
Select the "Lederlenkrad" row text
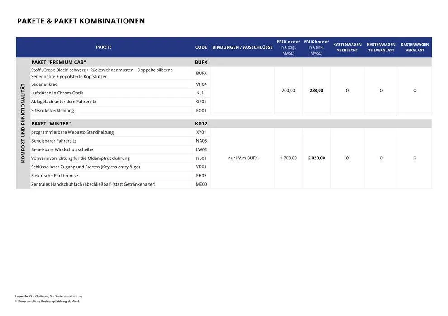pyautogui.click(x=44, y=84)
